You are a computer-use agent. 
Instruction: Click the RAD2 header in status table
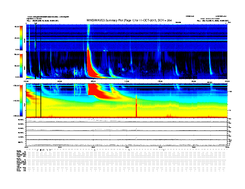point(19,151)
